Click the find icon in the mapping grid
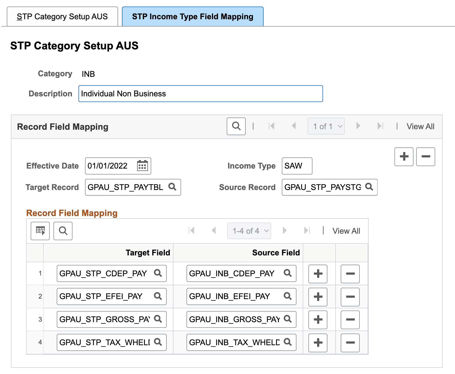Image resolution: width=455 pixels, height=374 pixels. pos(63,231)
